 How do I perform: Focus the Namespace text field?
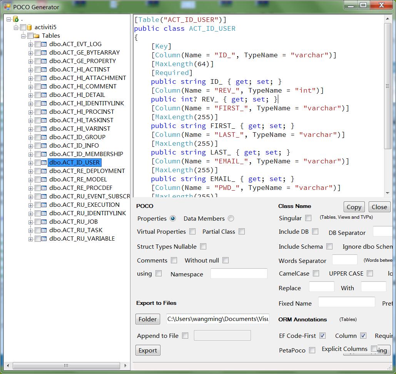(239, 274)
